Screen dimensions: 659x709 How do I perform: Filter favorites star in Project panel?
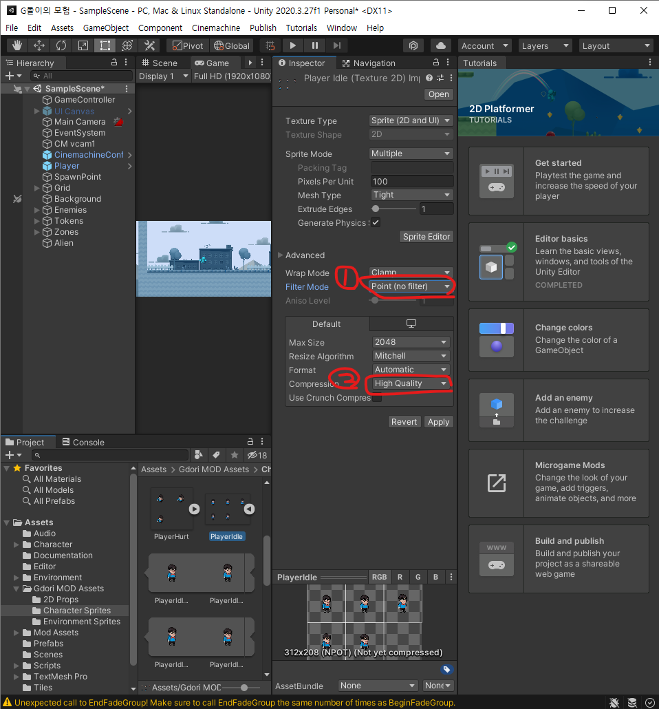234,455
